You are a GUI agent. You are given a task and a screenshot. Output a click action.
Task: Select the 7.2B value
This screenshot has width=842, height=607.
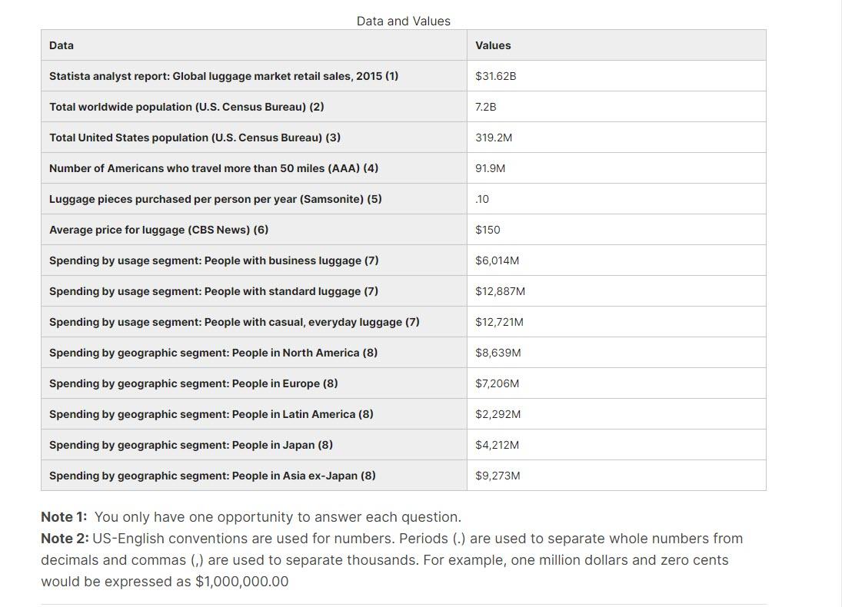coord(486,106)
